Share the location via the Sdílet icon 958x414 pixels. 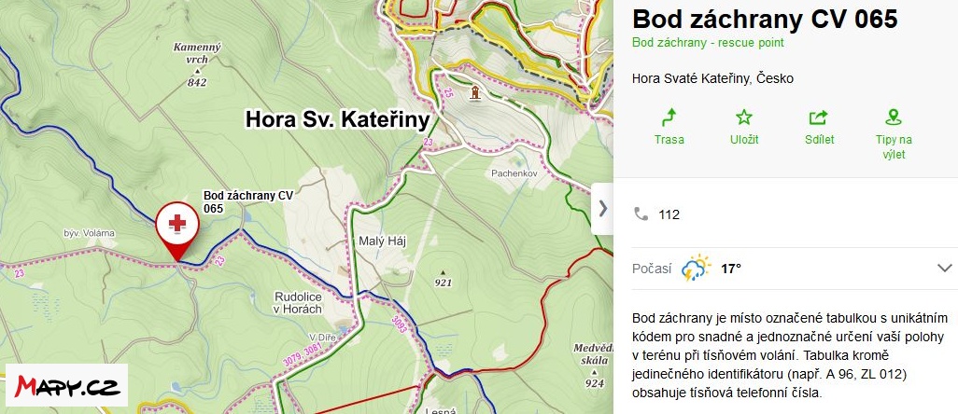(x=819, y=117)
